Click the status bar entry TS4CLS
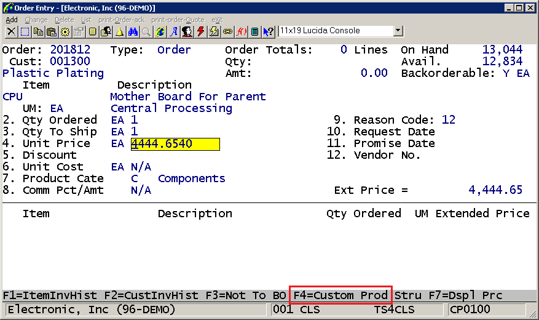The height and width of the screenshot is (320, 539). click(x=395, y=310)
